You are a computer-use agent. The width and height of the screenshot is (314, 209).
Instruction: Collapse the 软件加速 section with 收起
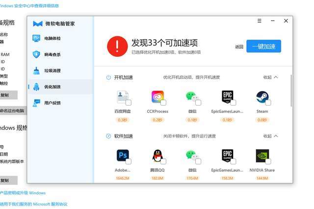270,136
